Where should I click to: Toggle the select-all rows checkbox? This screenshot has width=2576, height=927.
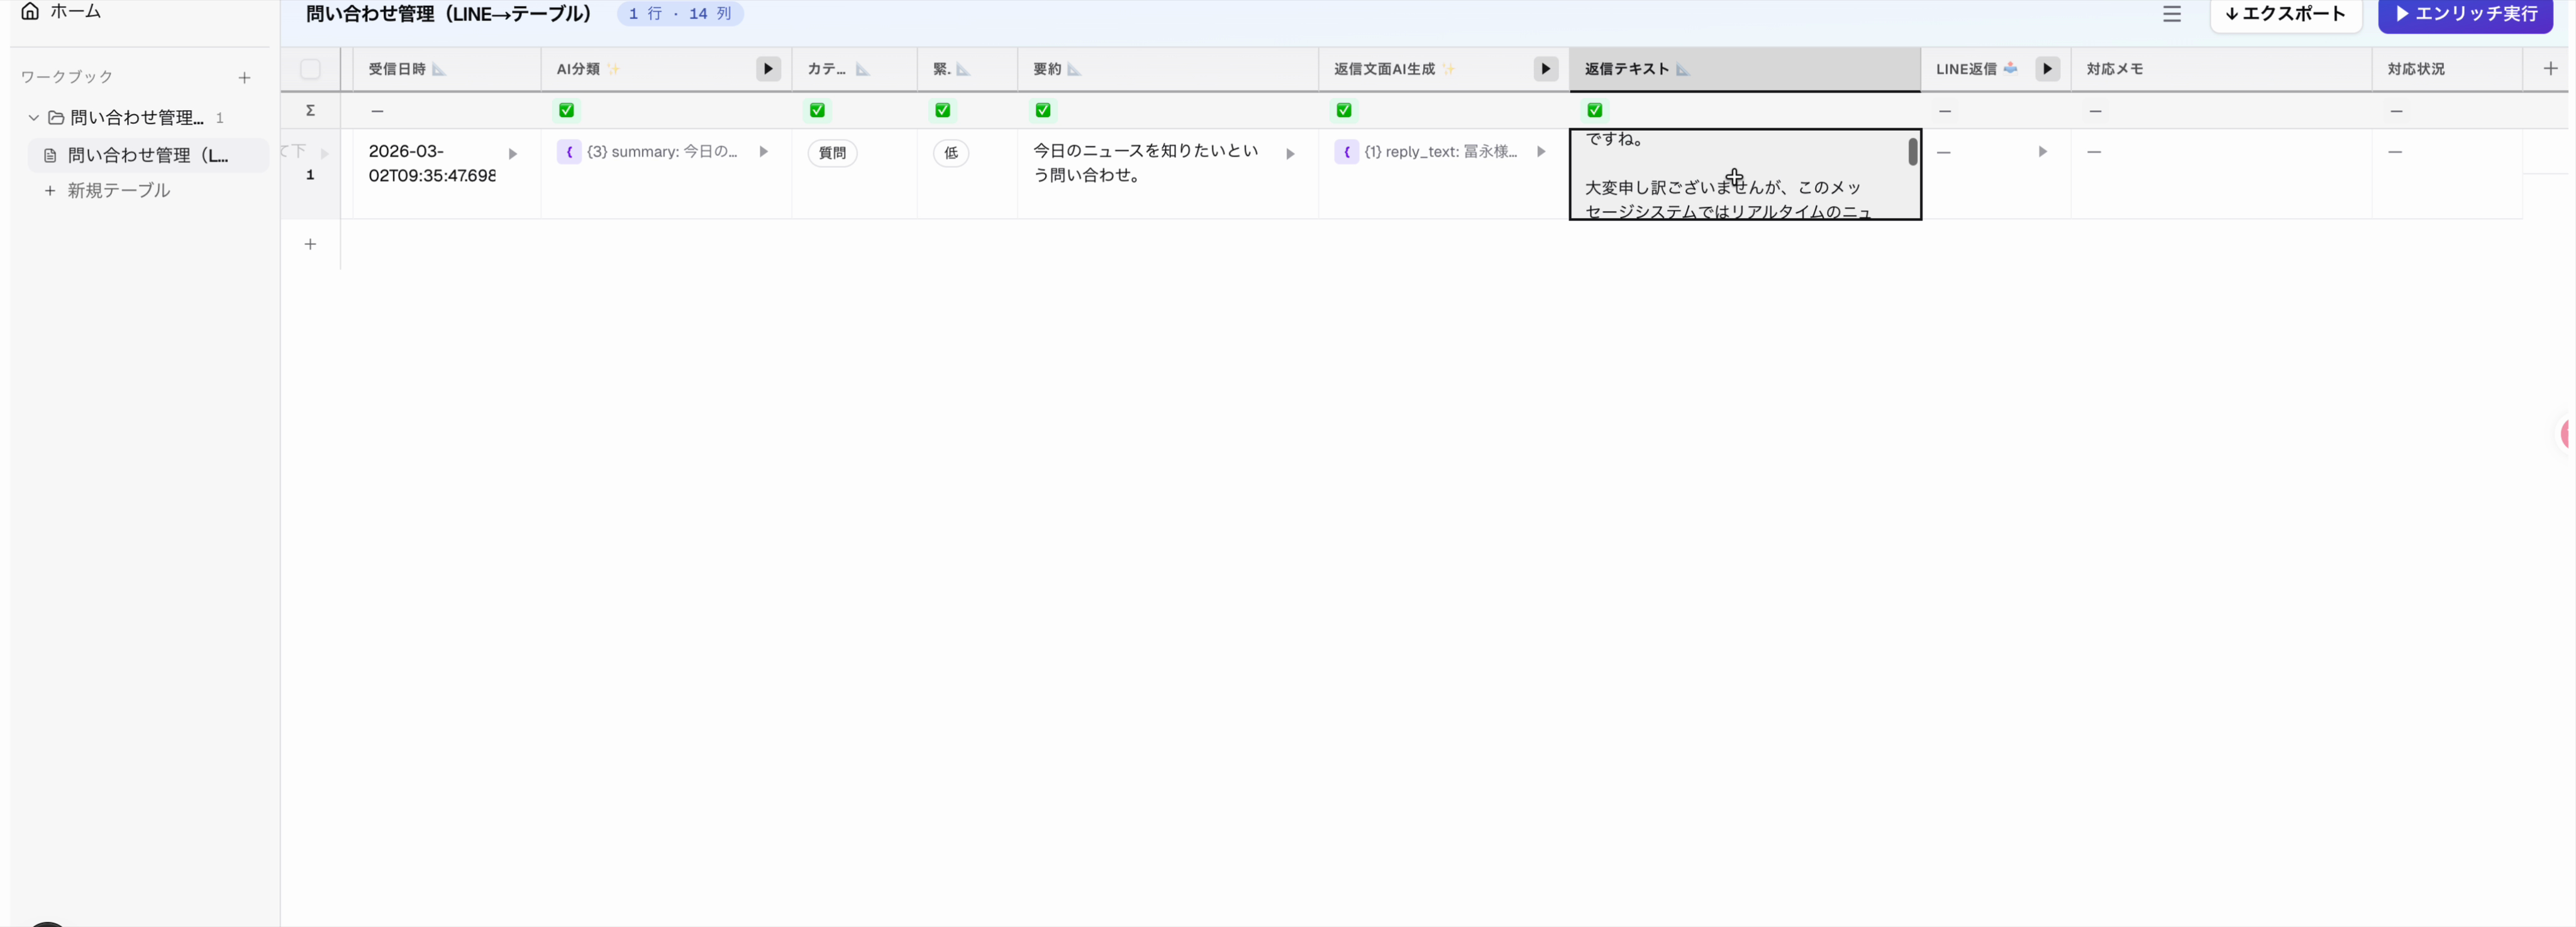click(x=310, y=69)
